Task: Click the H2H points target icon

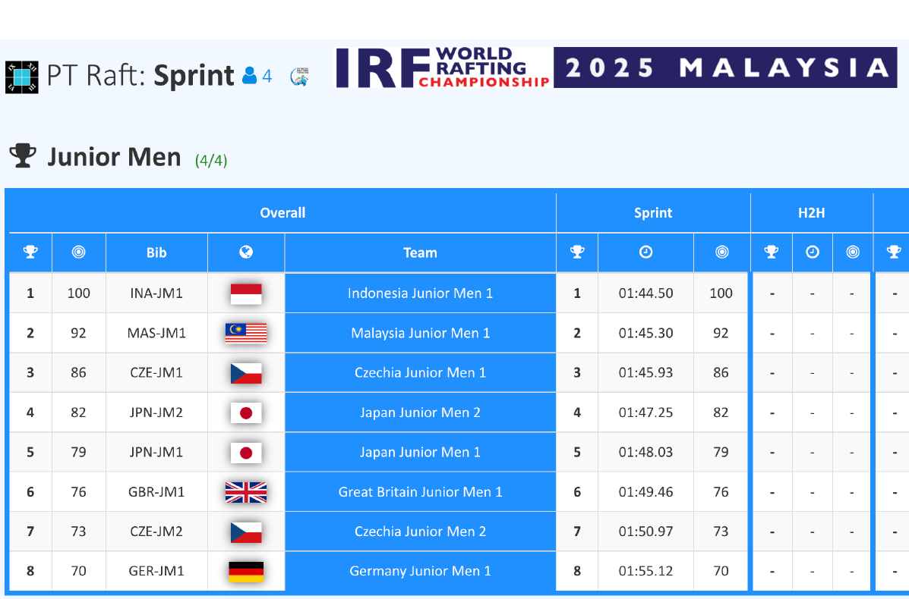Action: click(x=852, y=252)
